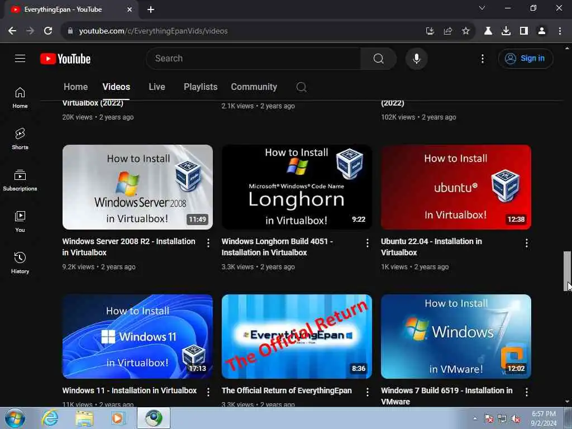Open options for Windows Longhorn Build 4051 video
This screenshot has height=429, width=572.
(x=368, y=243)
